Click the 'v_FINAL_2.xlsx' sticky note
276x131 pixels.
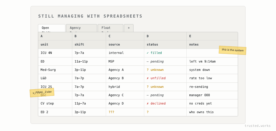point(42,92)
